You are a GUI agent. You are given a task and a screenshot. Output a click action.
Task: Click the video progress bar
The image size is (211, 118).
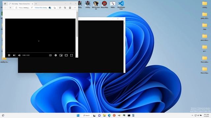tap(40, 52)
